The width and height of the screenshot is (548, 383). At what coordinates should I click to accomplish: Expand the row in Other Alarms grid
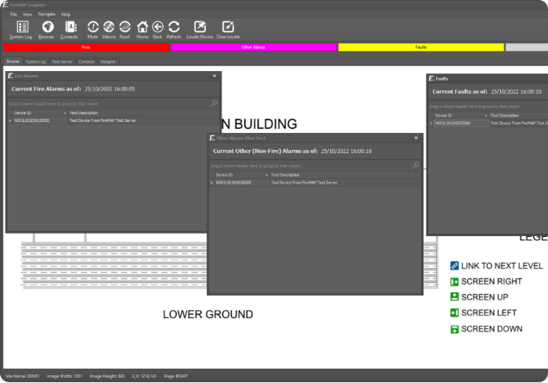(211, 182)
